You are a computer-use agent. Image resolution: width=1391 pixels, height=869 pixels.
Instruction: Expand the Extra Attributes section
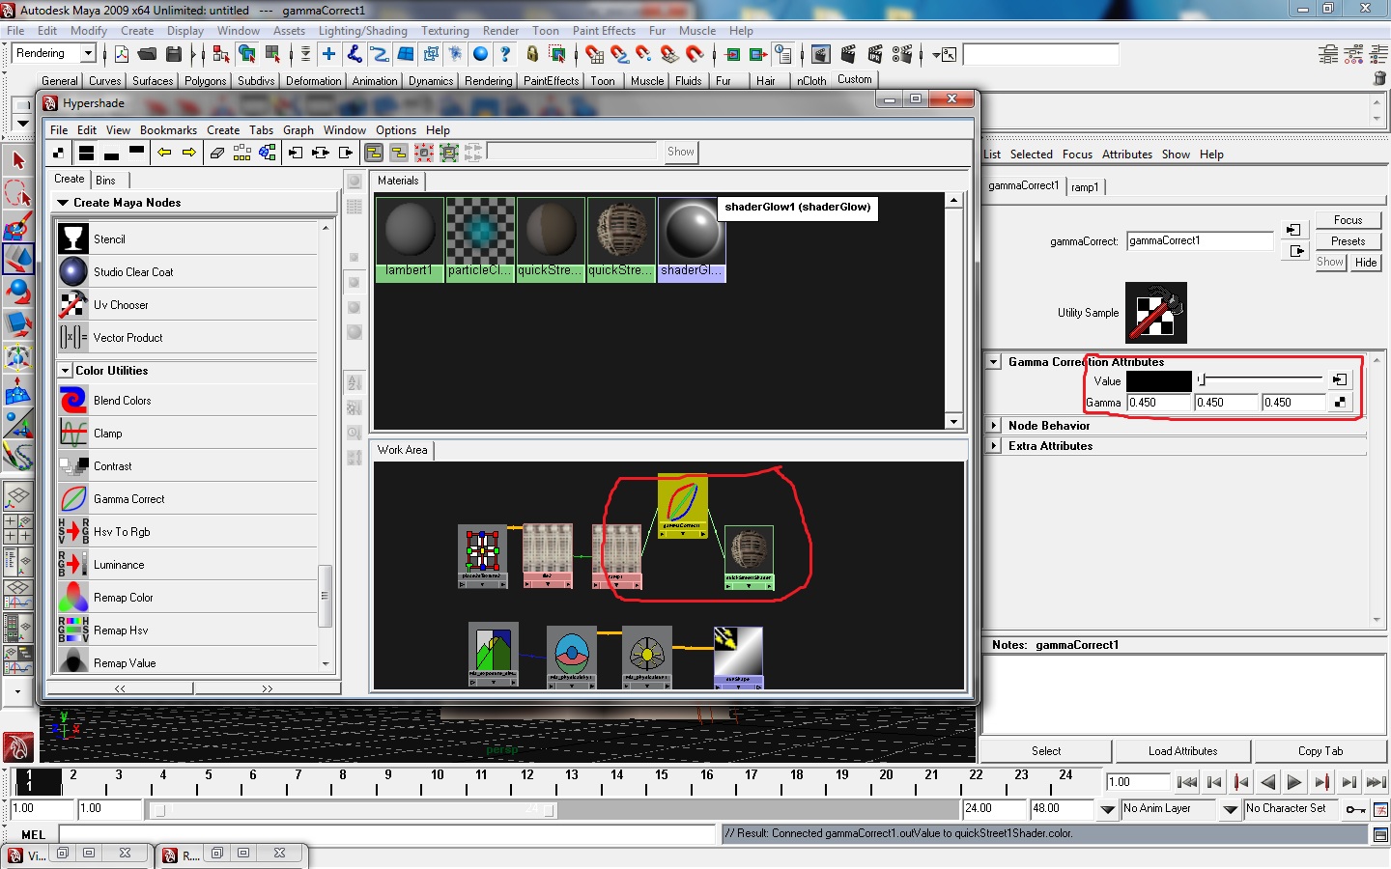pos(993,446)
